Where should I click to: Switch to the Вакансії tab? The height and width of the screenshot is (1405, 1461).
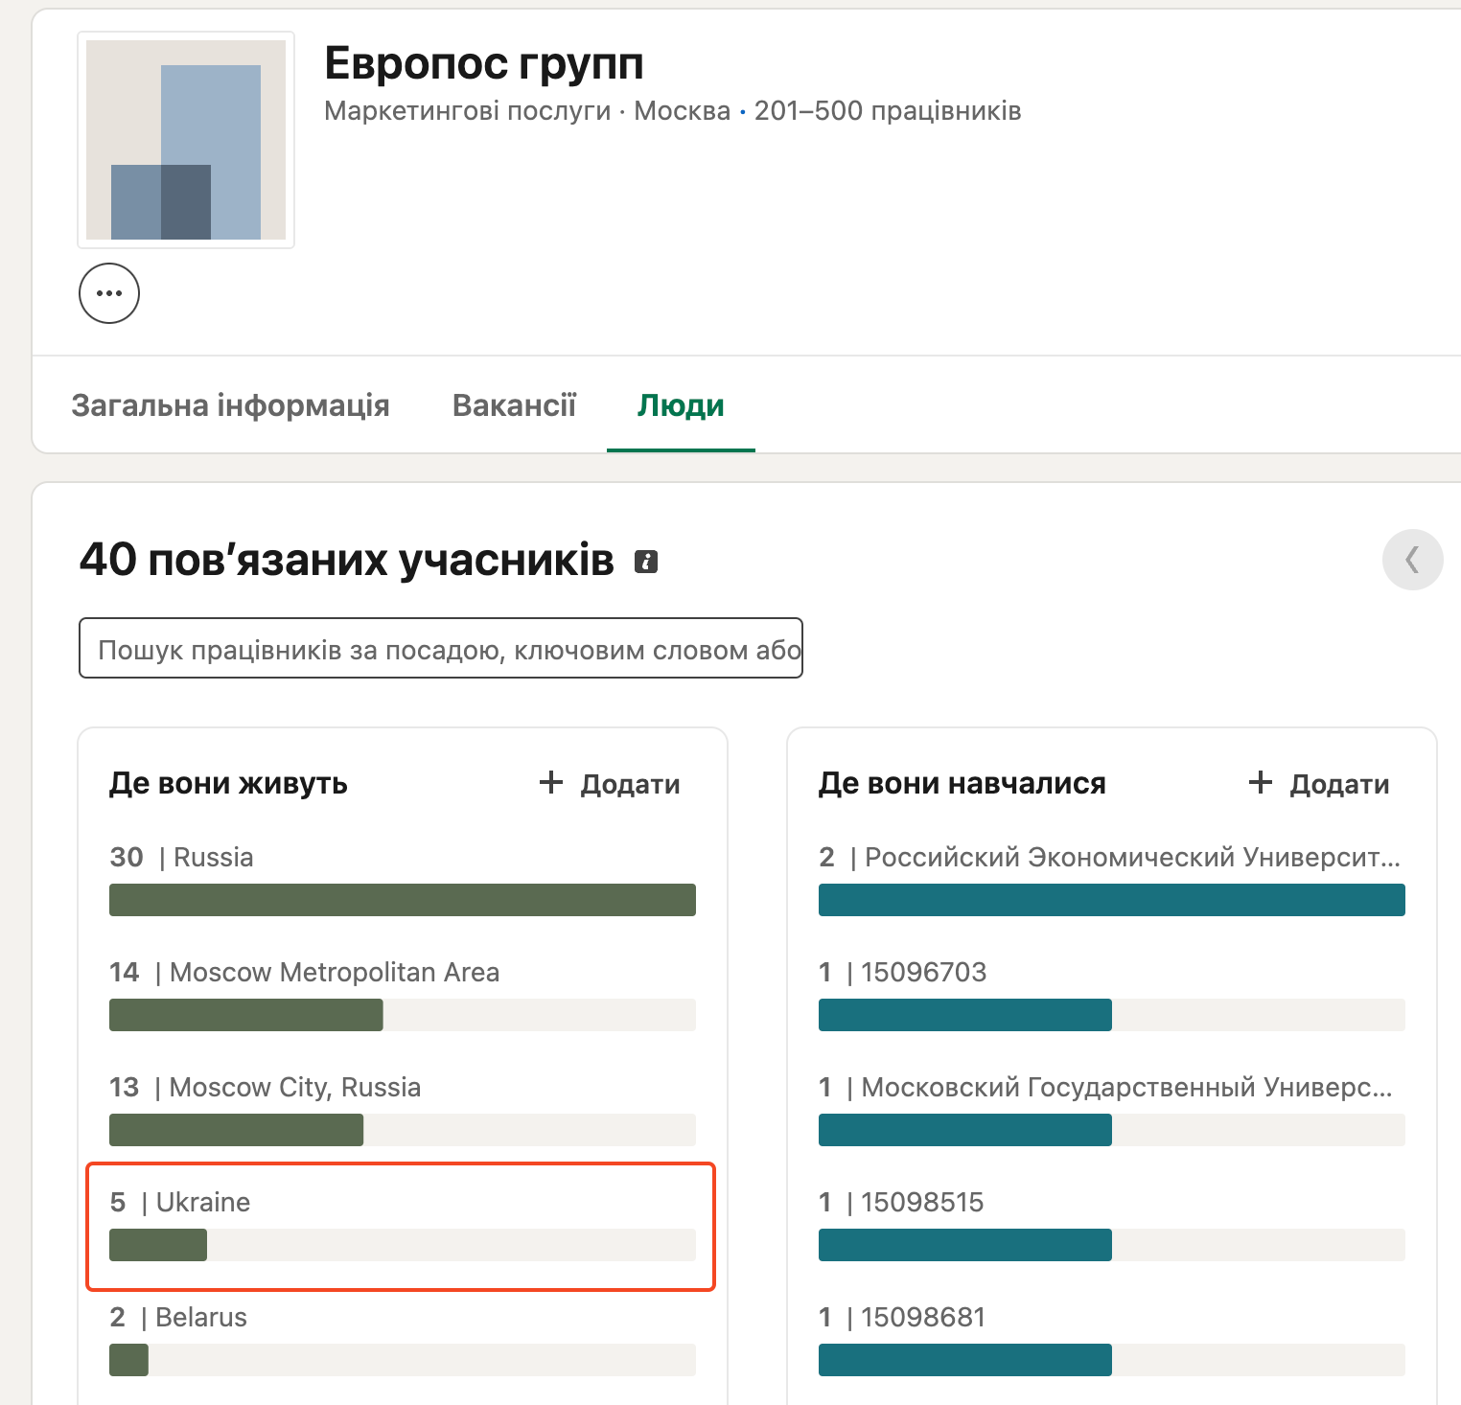[514, 405]
